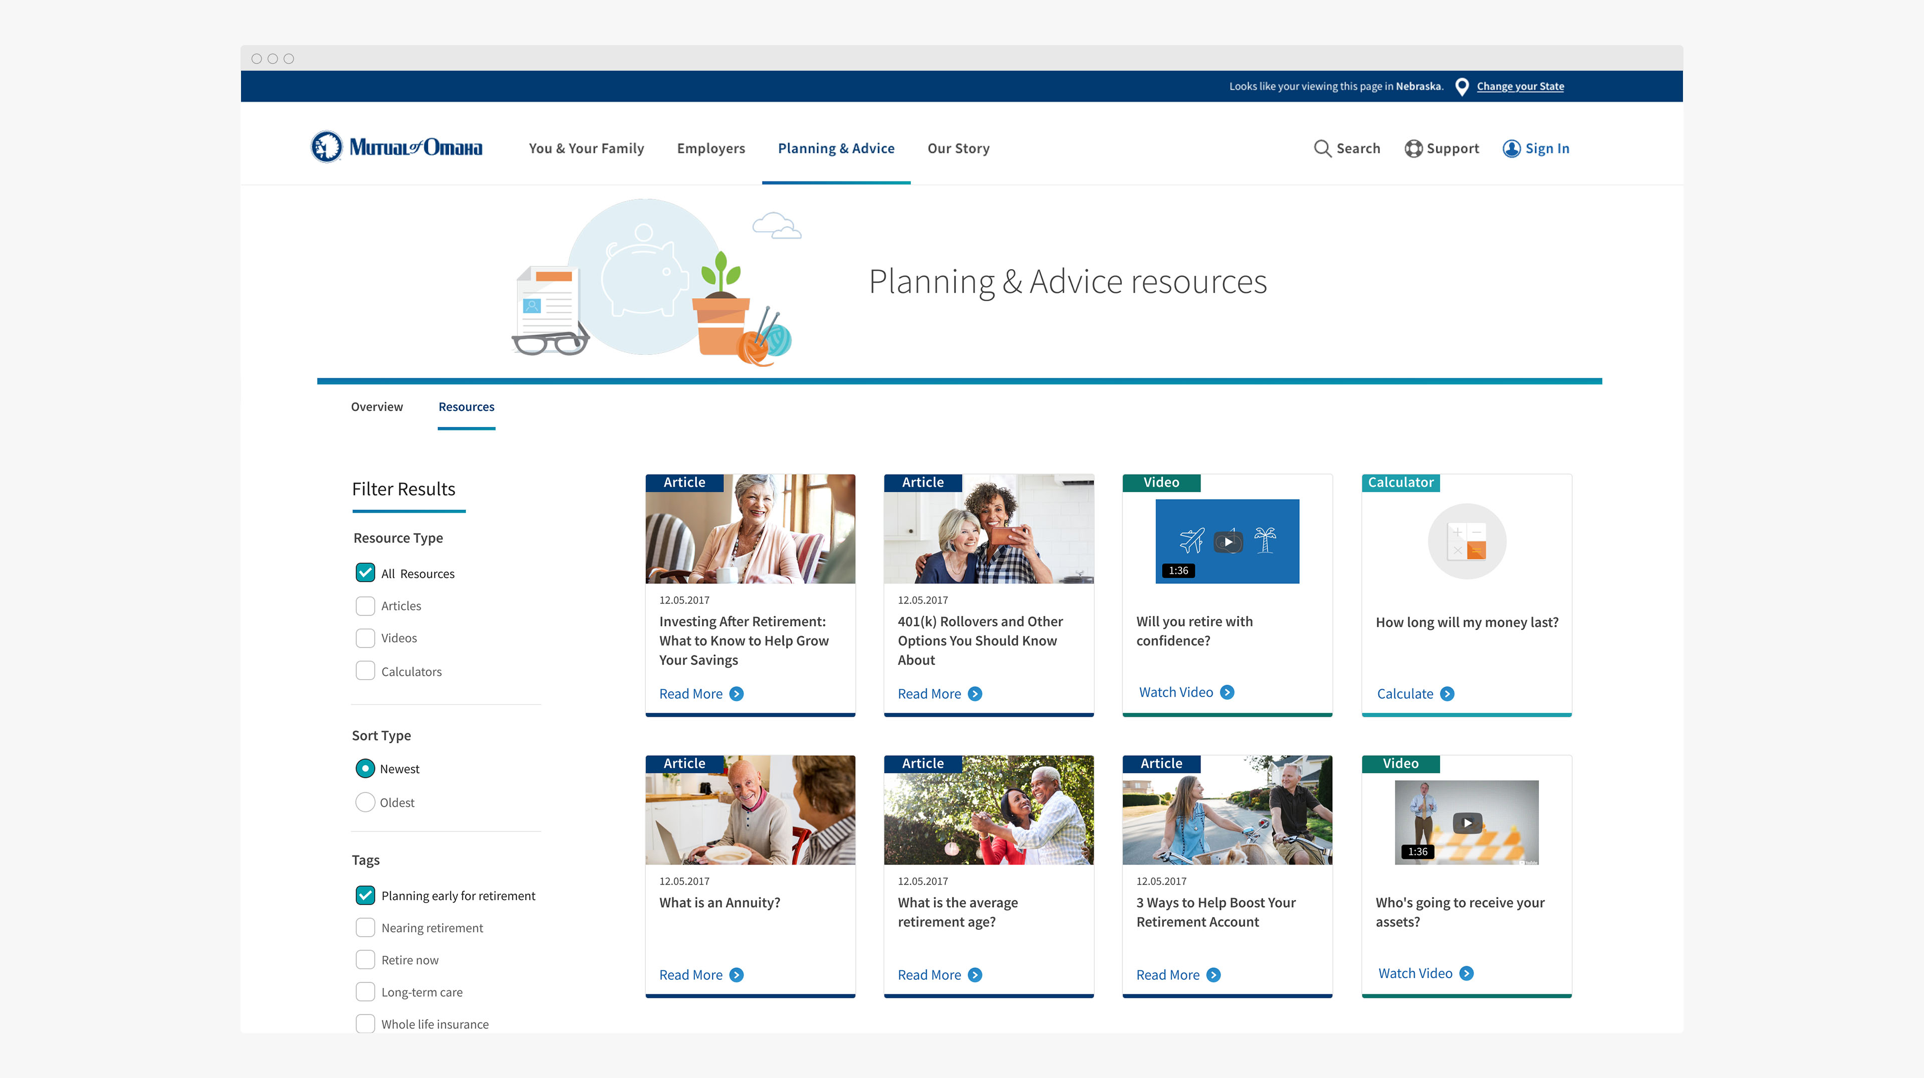Viewport: 1924px width, 1078px height.
Task: Open the You & Your Family menu
Action: (x=586, y=148)
